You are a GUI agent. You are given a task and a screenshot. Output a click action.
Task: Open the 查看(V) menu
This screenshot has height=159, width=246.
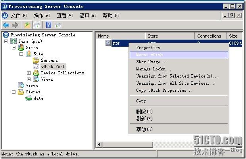(x=65, y=15)
